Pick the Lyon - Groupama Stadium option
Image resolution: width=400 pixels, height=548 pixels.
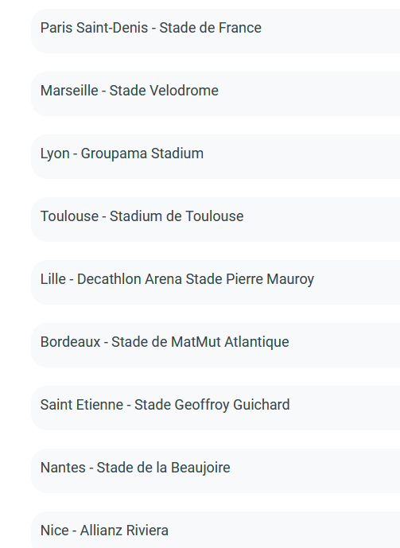[216, 157]
